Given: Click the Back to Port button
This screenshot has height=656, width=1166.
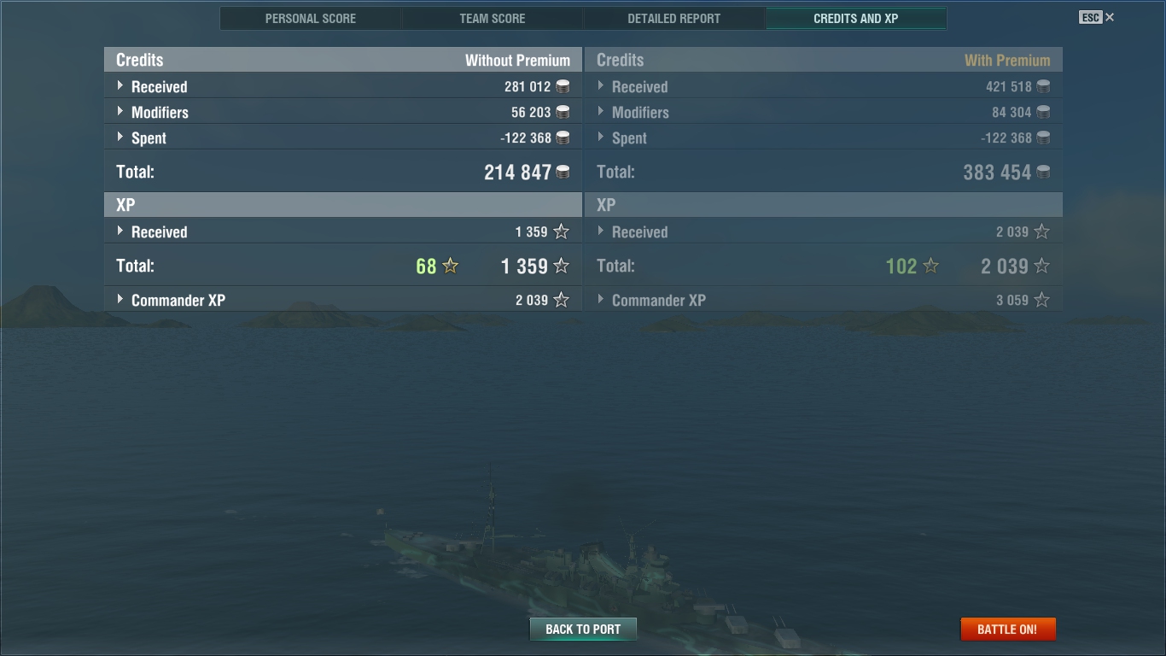Looking at the screenshot, I should (583, 630).
